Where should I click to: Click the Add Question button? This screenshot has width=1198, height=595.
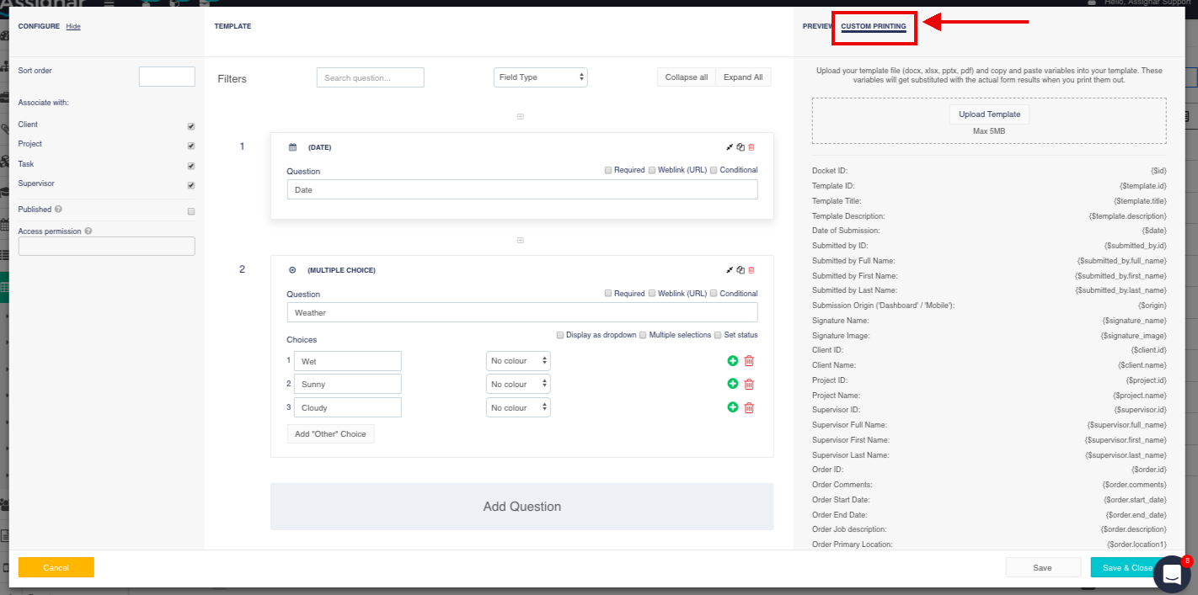pyautogui.click(x=522, y=507)
